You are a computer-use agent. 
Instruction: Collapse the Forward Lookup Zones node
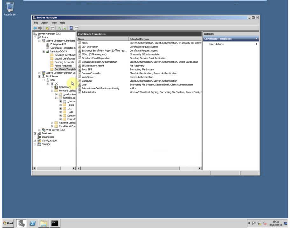[52, 91]
